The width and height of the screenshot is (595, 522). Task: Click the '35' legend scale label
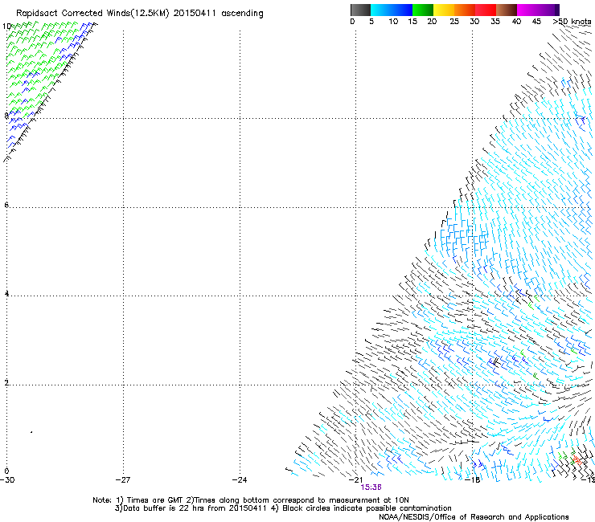[495, 21]
